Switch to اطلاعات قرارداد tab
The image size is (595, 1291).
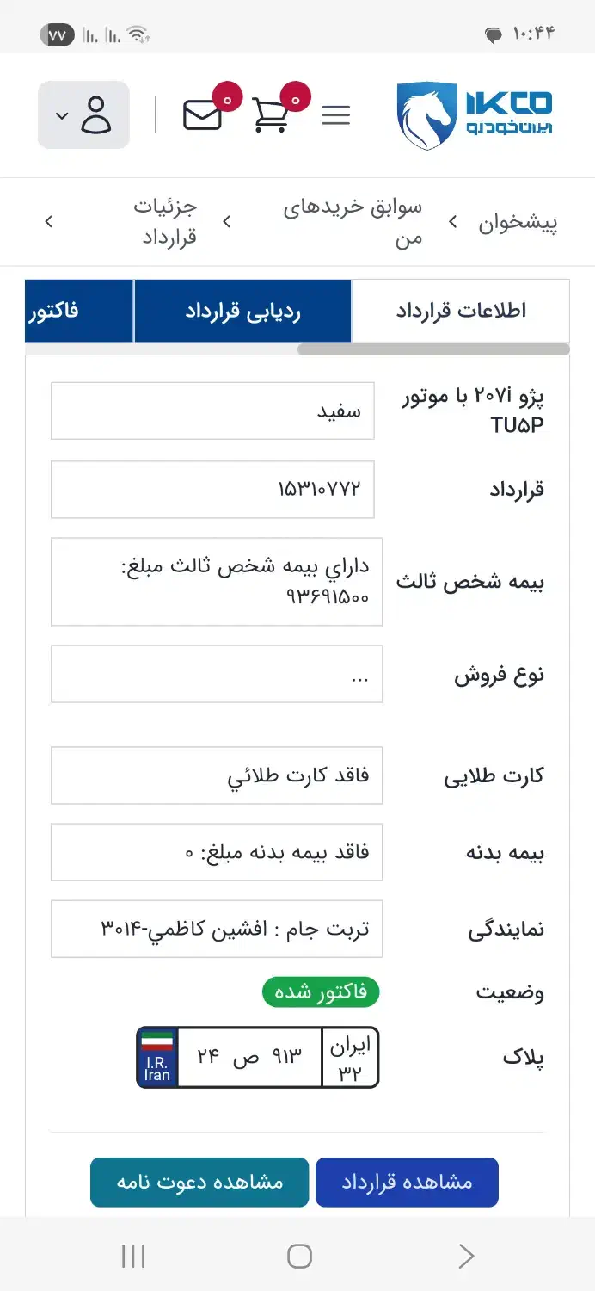(461, 311)
